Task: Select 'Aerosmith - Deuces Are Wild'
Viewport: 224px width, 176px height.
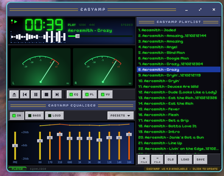Action: (x=178, y=87)
